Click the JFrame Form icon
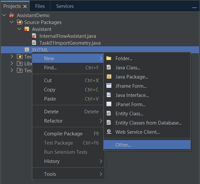 coord(109,86)
